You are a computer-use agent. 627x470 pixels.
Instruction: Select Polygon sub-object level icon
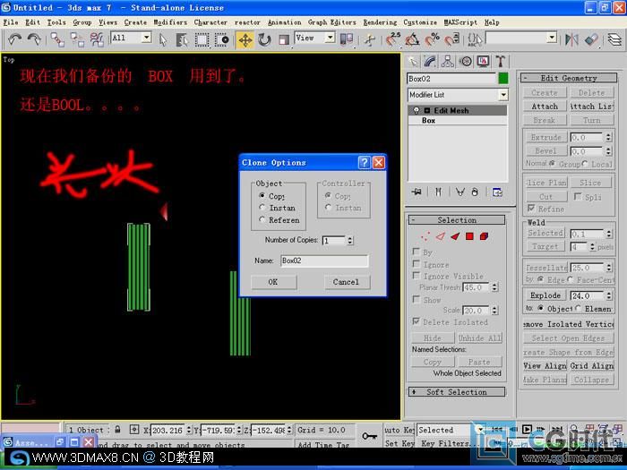[469, 236]
